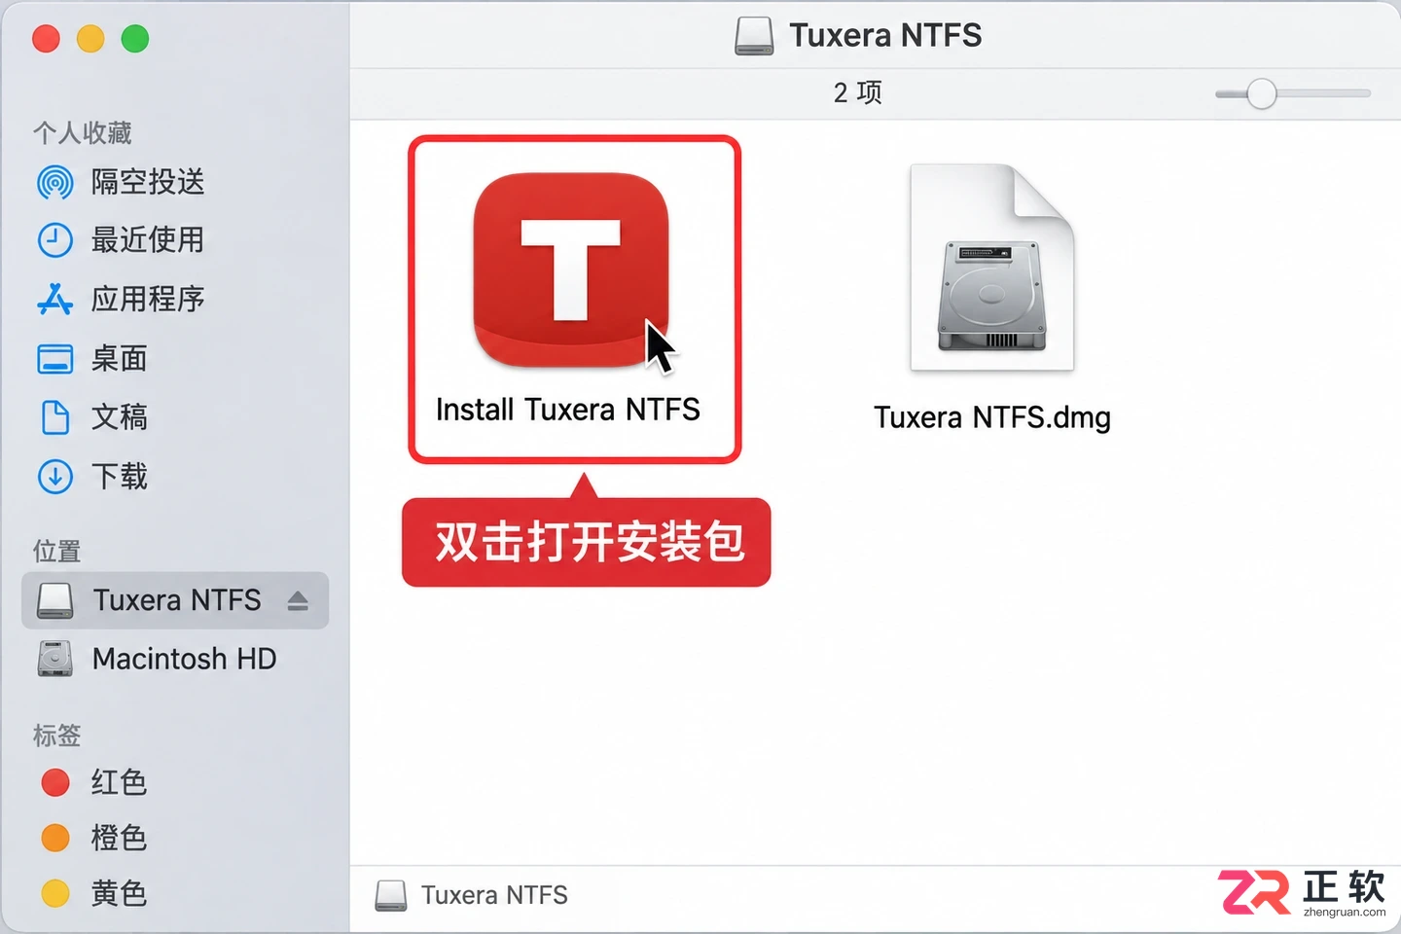Filter by the 橙色 tag label
Screen dimensions: 1401x934
[119, 838]
